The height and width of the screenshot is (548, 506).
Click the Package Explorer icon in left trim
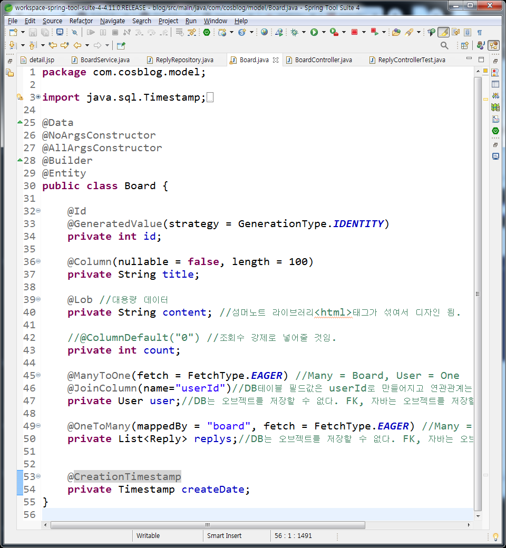point(10,73)
